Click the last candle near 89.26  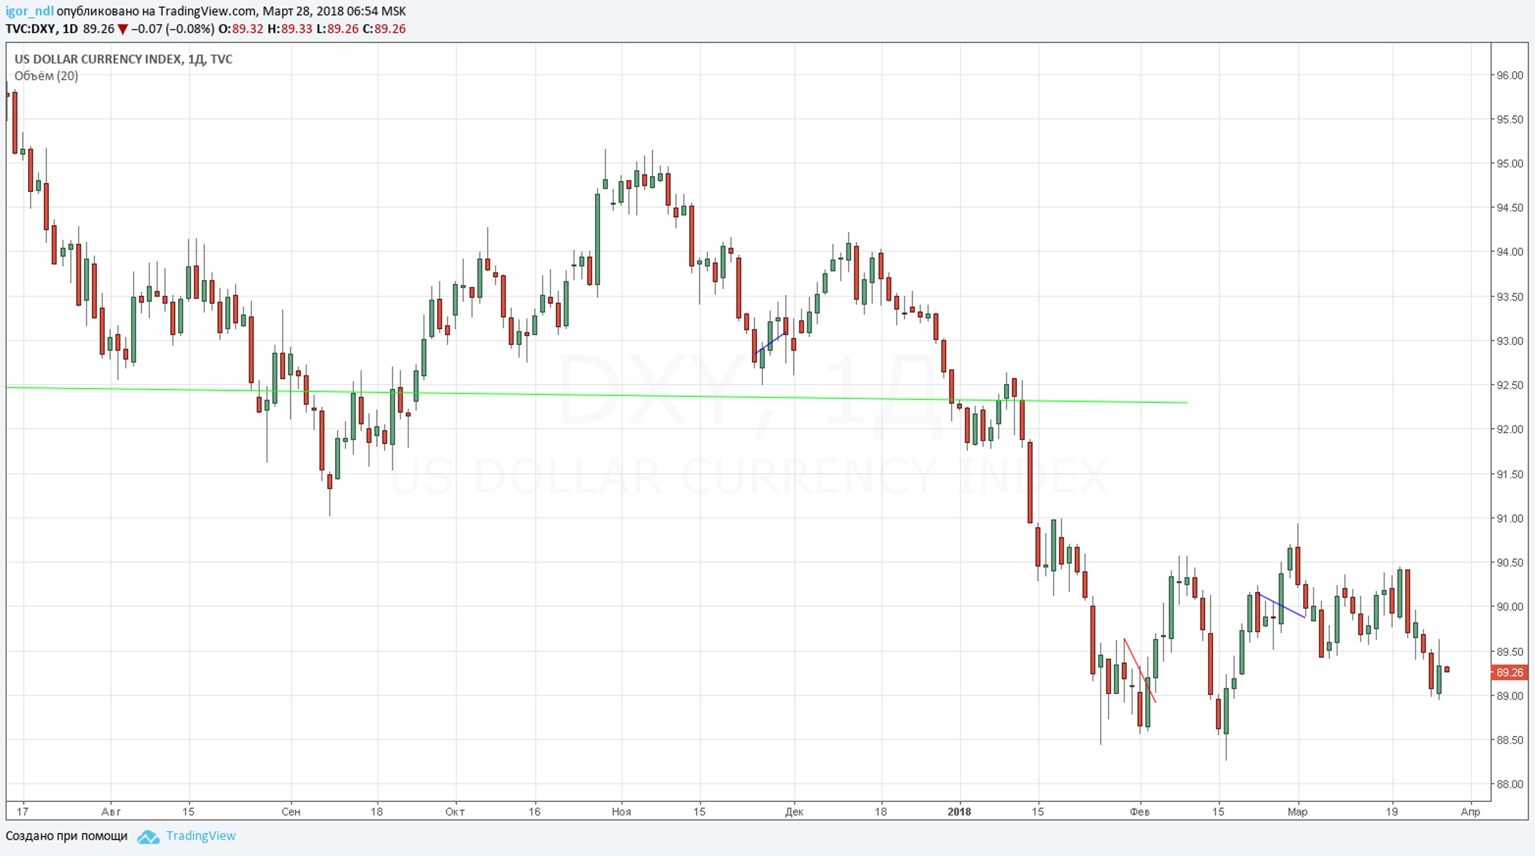pyautogui.click(x=1447, y=670)
